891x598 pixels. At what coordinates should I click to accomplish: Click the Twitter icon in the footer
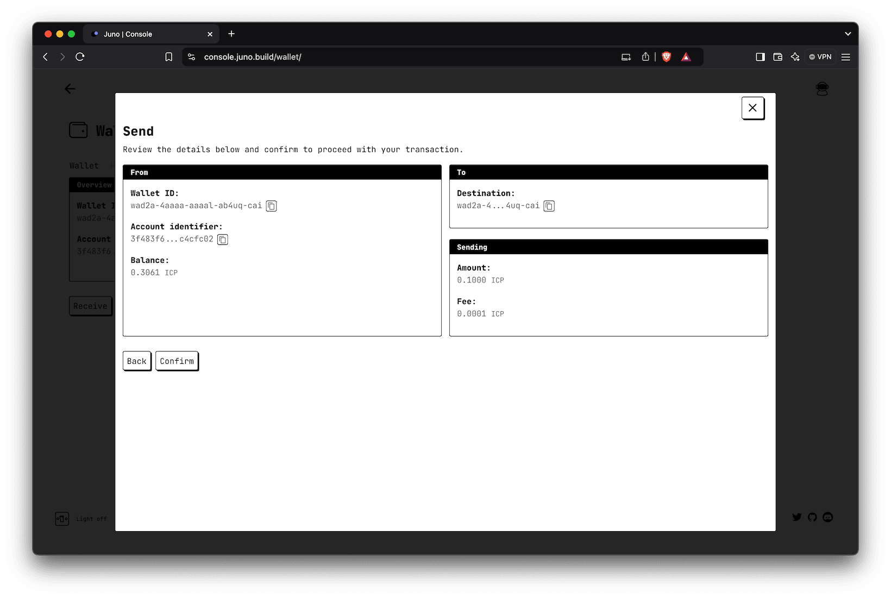pyautogui.click(x=796, y=517)
